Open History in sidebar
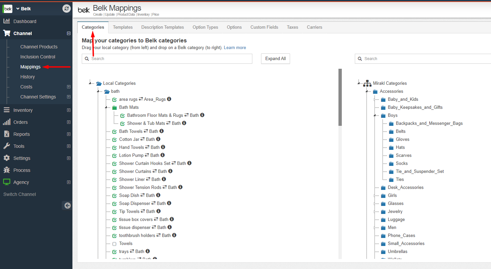Image resolution: width=491 pixels, height=269 pixels. [x=27, y=77]
